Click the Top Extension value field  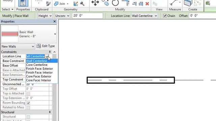(37, 98)
